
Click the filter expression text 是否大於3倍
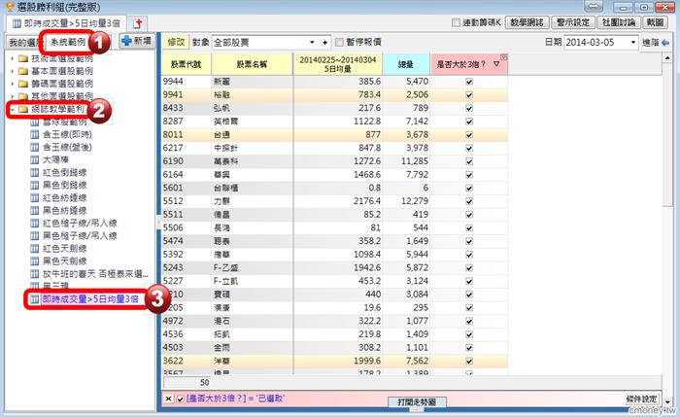(x=235, y=399)
